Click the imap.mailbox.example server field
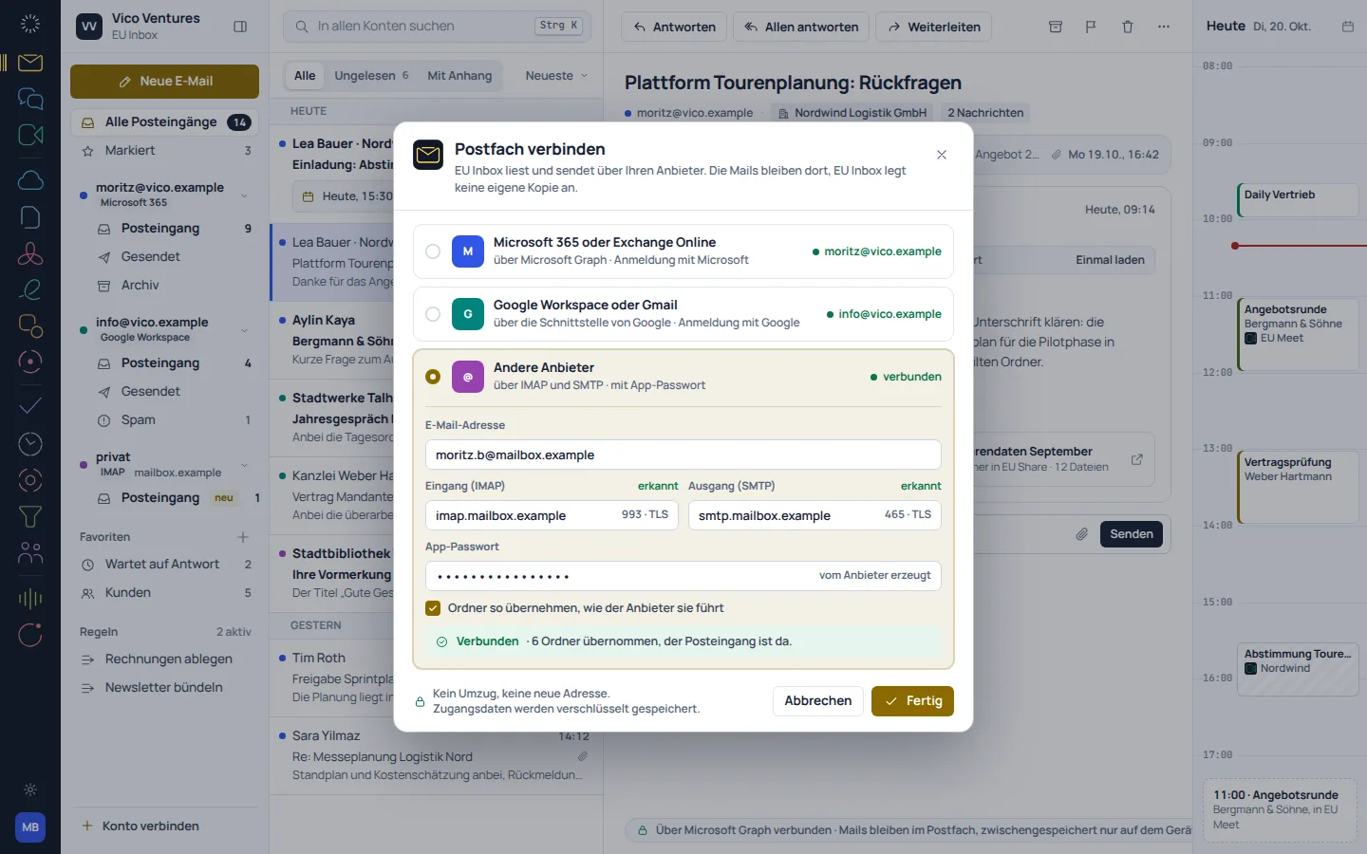The height and width of the screenshot is (854, 1367). tap(552, 515)
